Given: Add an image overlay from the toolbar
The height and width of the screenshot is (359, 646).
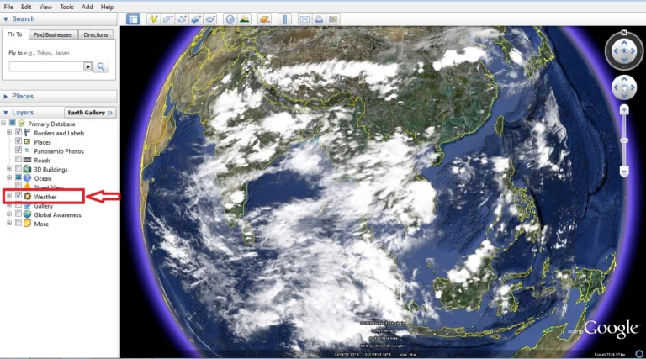Looking at the screenshot, I should (196, 19).
